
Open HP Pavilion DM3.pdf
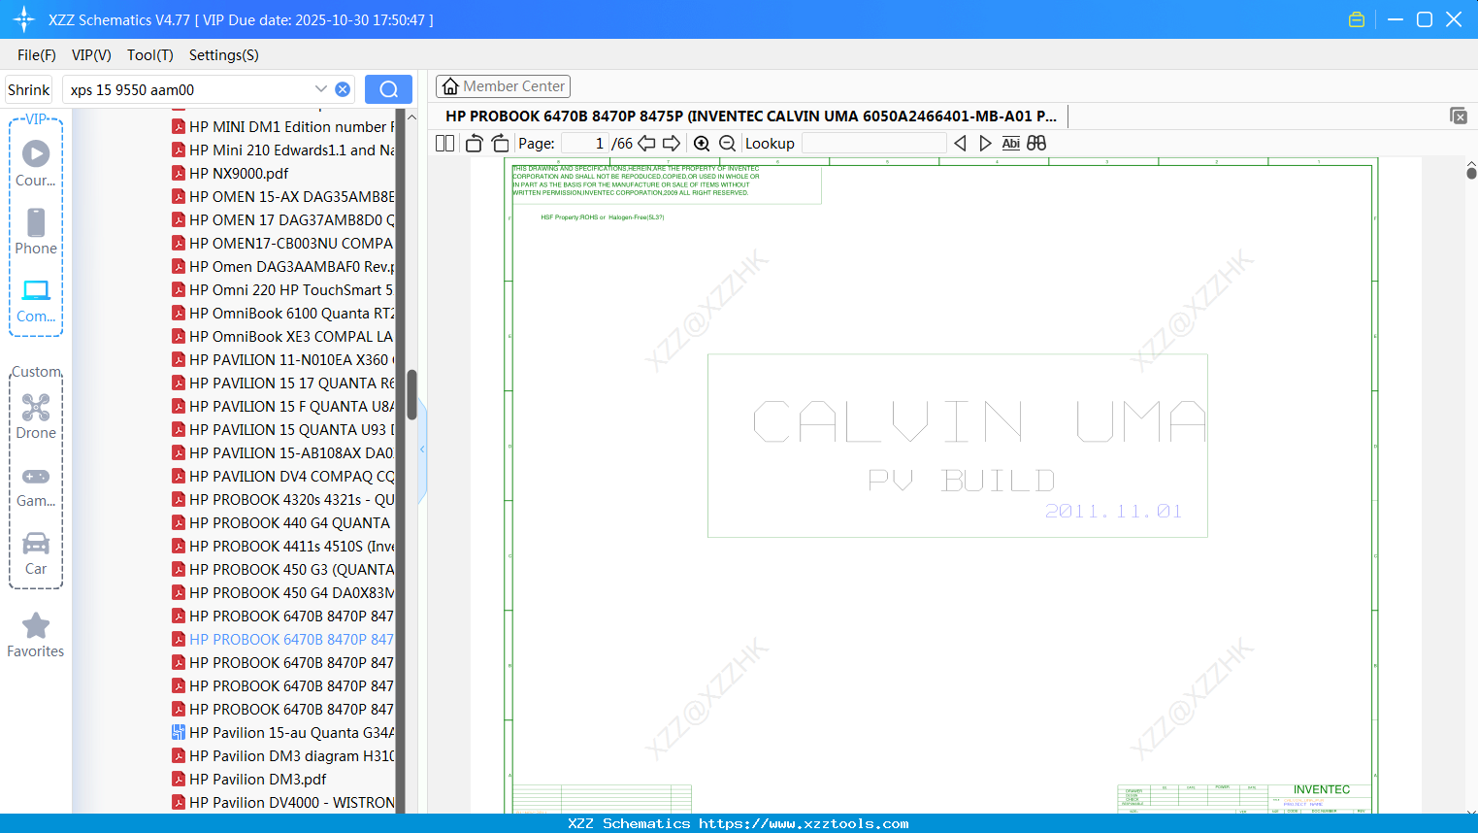point(248,779)
